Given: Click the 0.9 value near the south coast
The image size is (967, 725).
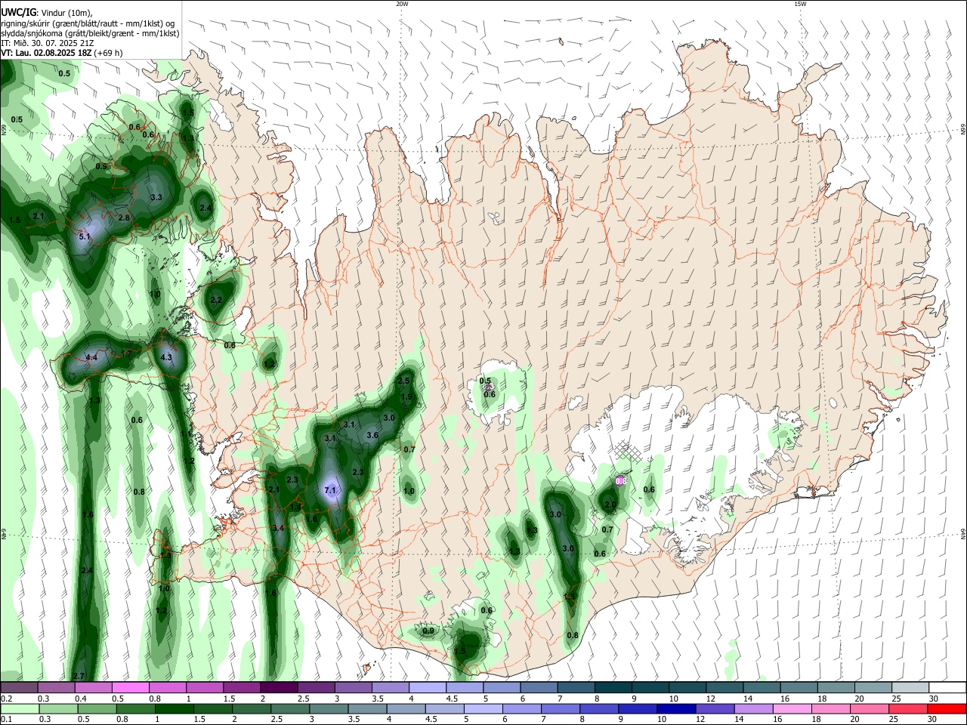Looking at the screenshot, I should coord(428,631).
